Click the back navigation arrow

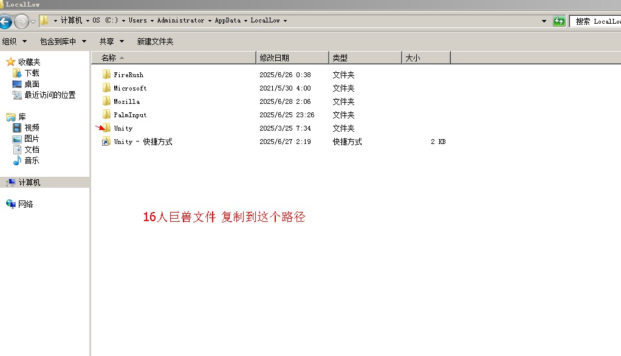coord(7,20)
